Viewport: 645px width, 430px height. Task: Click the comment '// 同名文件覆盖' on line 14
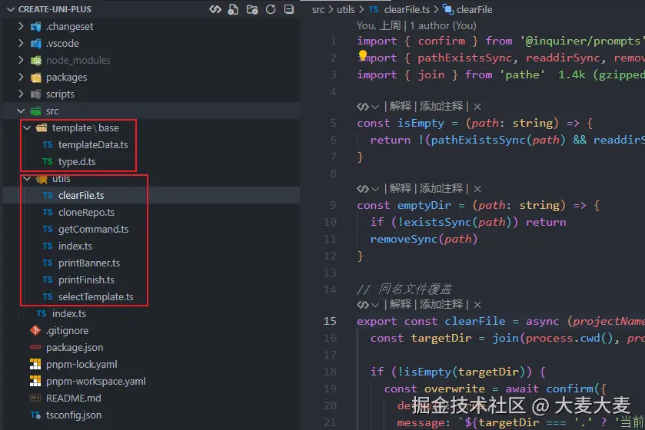click(404, 289)
